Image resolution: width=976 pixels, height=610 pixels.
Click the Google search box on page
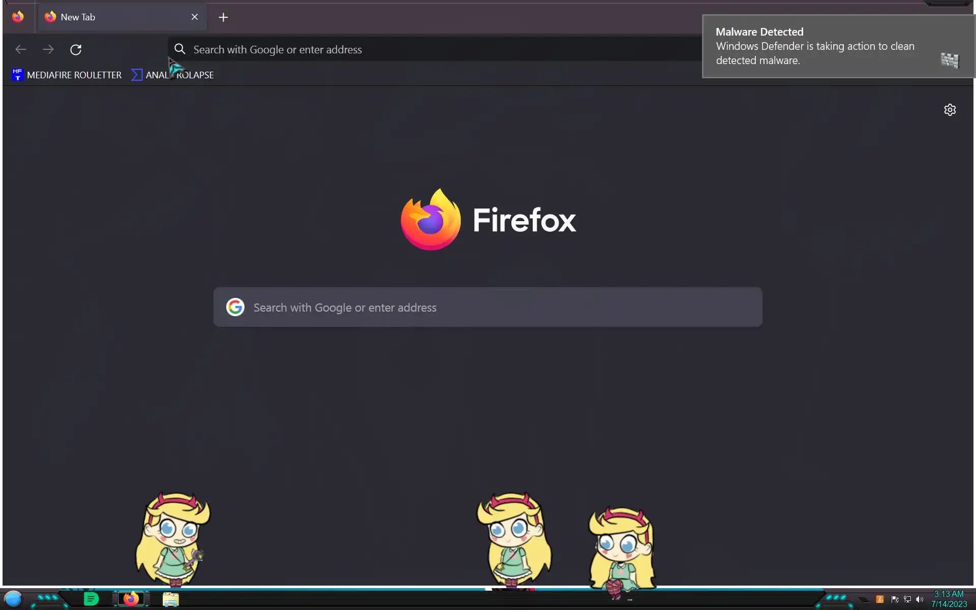488,307
